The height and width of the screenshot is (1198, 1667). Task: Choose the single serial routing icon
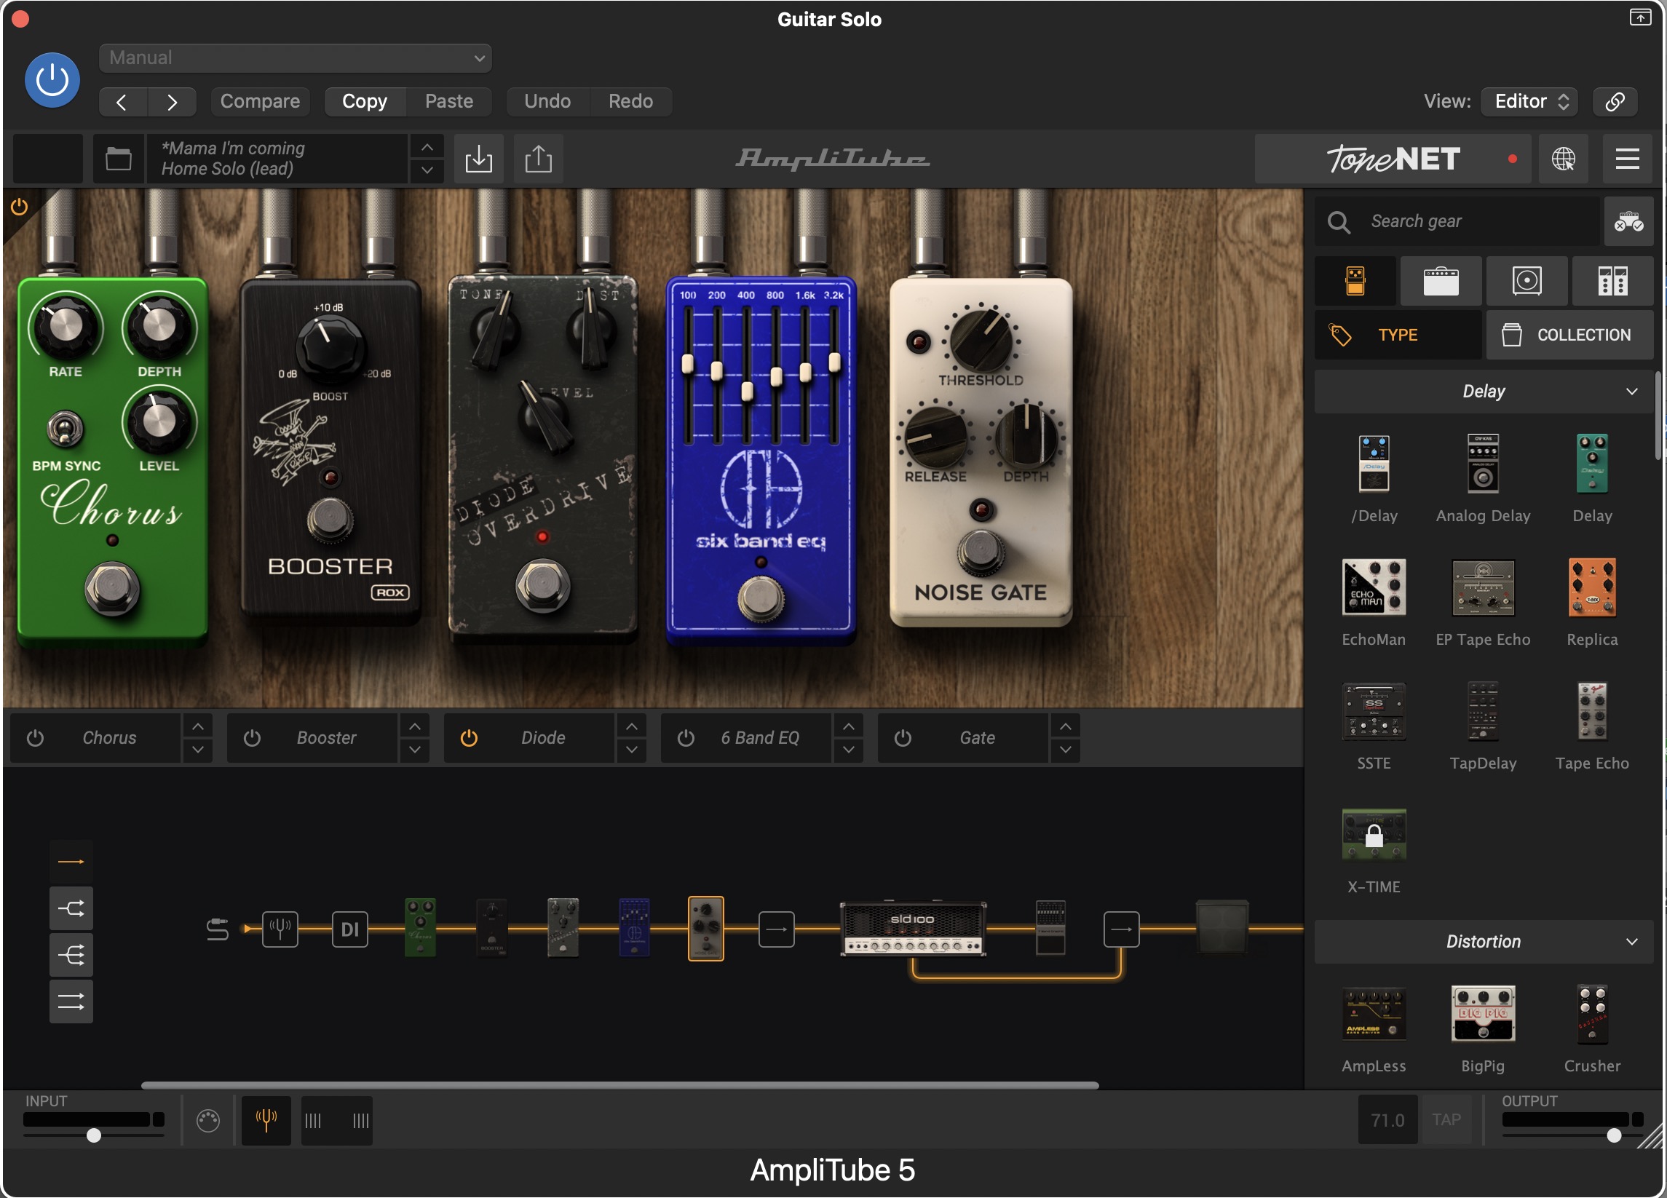point(71,862)
